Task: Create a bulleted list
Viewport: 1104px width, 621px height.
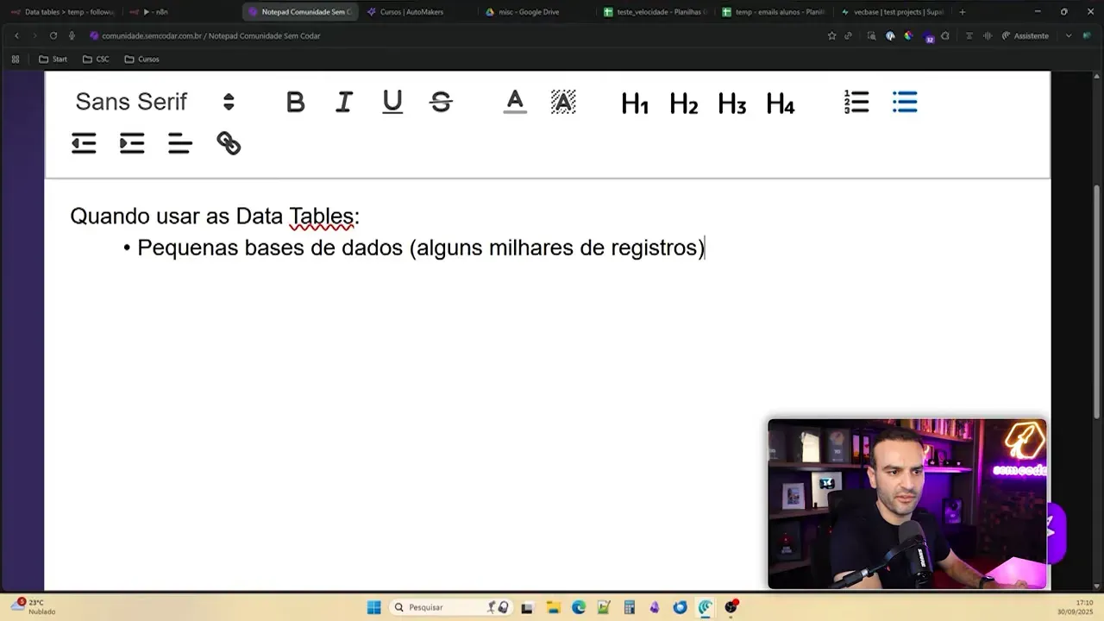Action: pyautogui.click(x=904, y=101)
